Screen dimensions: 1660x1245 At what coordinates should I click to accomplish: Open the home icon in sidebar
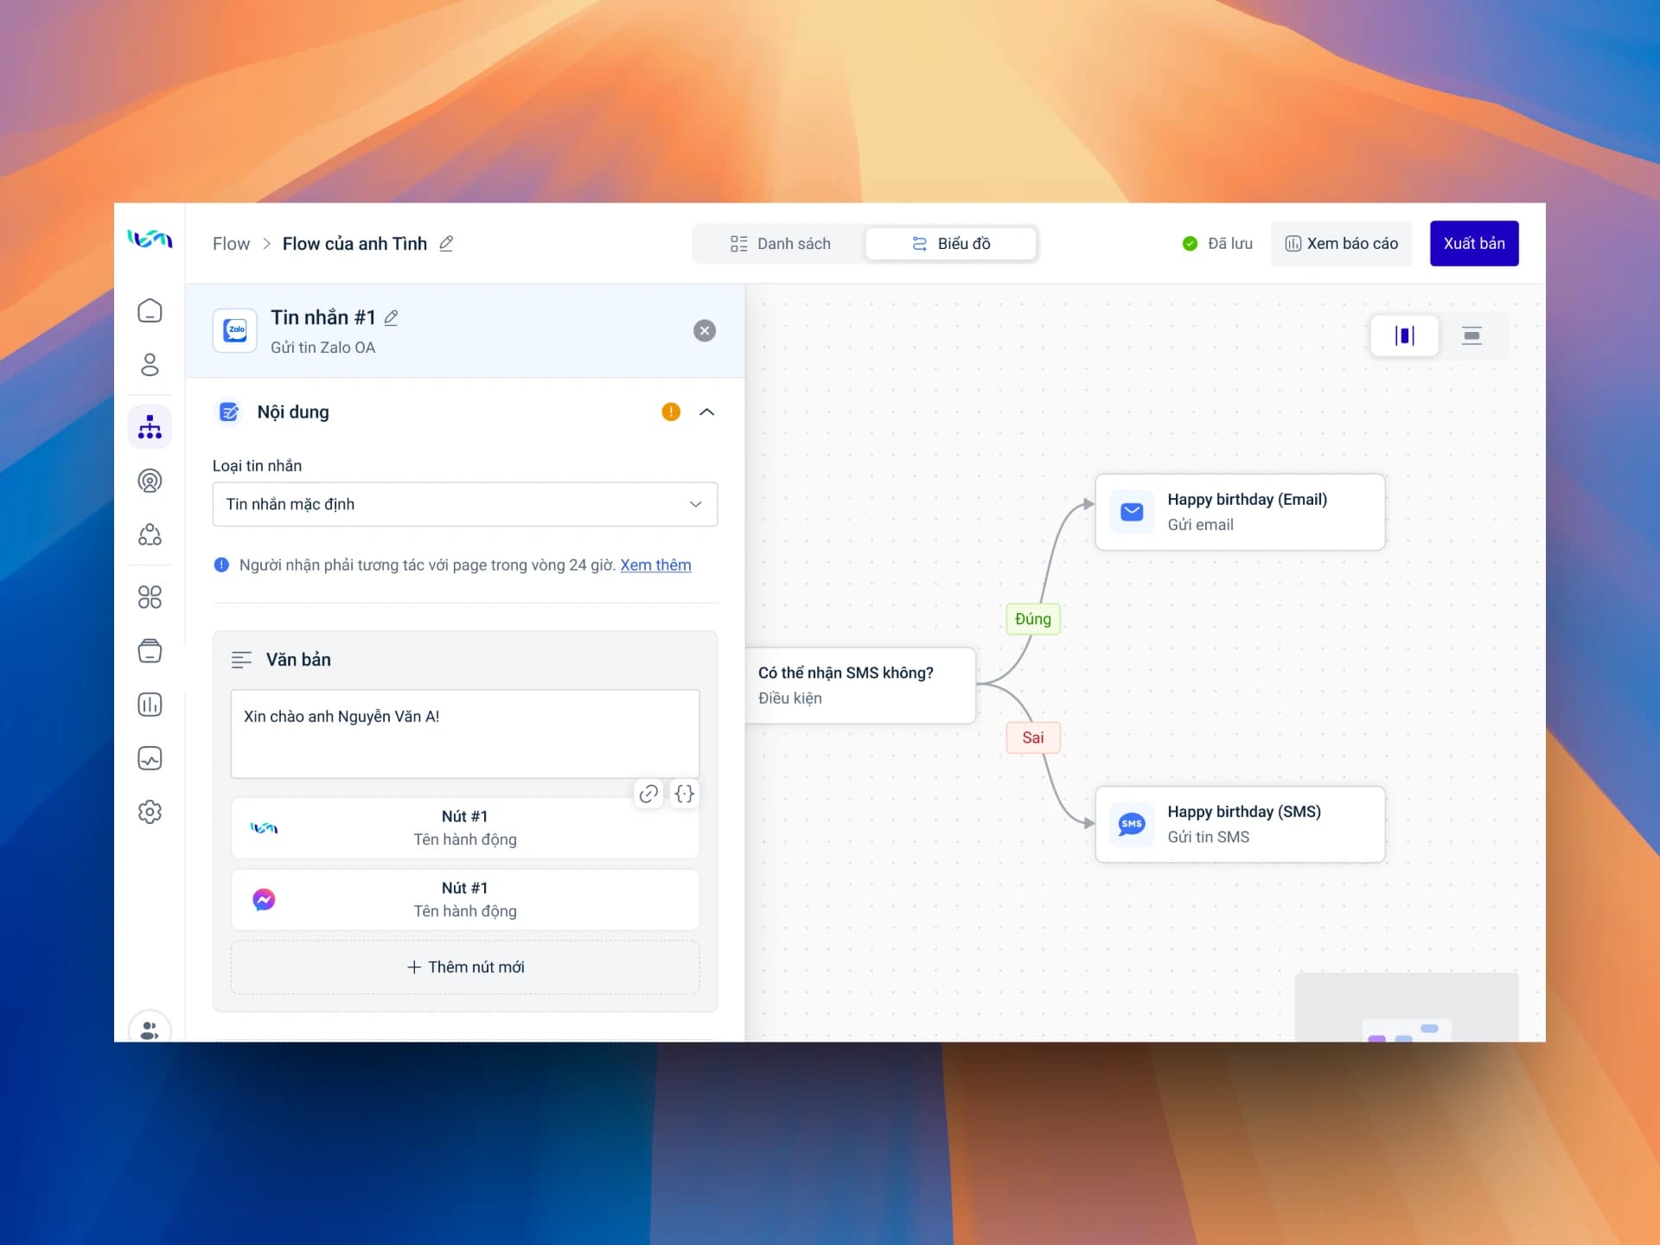[x=150, y=310]
